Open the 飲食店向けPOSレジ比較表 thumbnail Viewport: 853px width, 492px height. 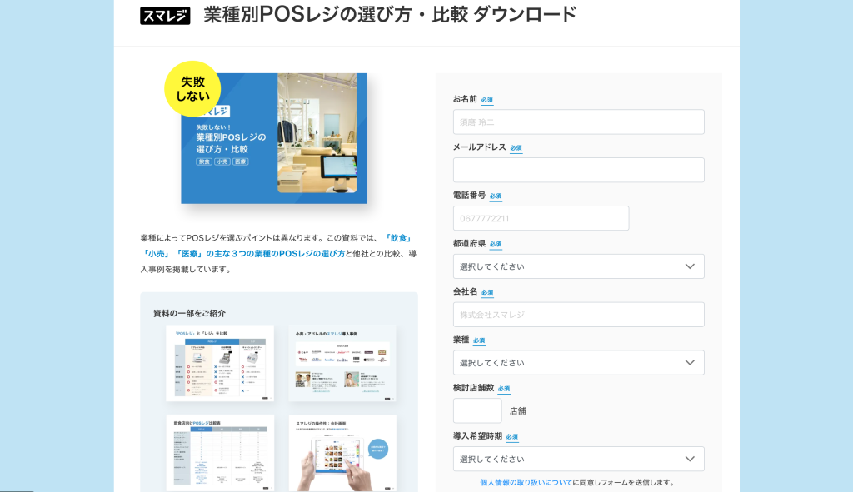click(220, 452)
